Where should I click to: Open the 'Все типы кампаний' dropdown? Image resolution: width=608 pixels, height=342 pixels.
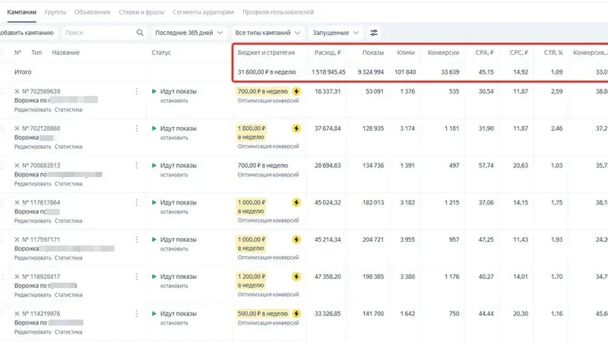tap(268, 33)
